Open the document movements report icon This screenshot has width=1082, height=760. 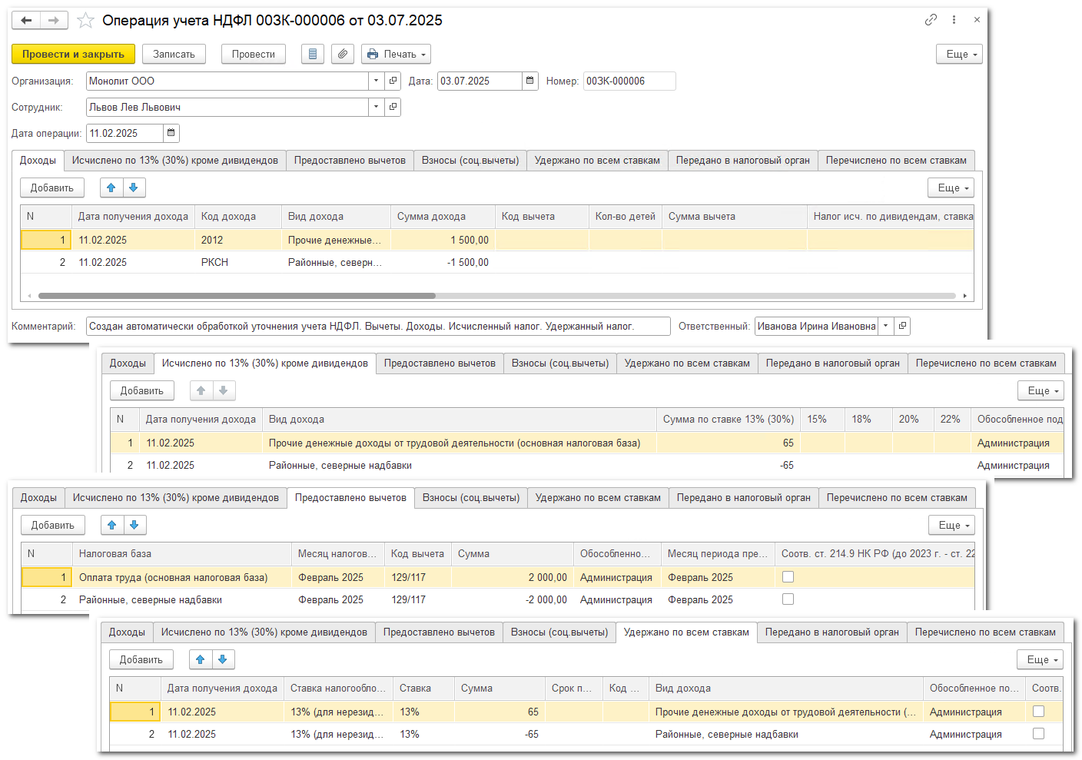(x=312, y=54)
